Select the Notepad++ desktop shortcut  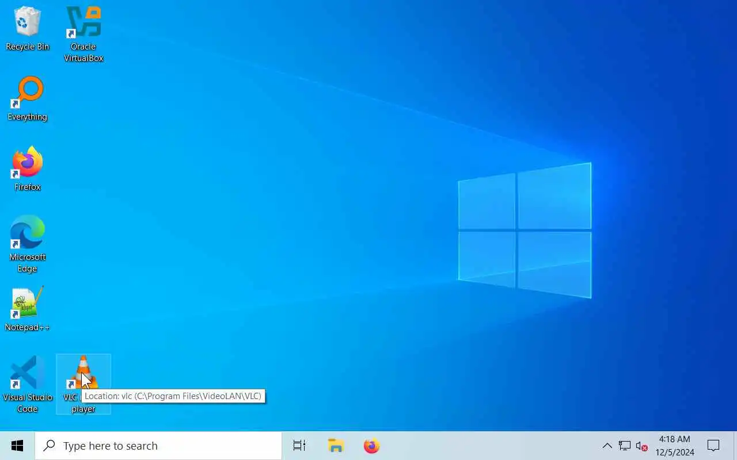pos(27,309)
